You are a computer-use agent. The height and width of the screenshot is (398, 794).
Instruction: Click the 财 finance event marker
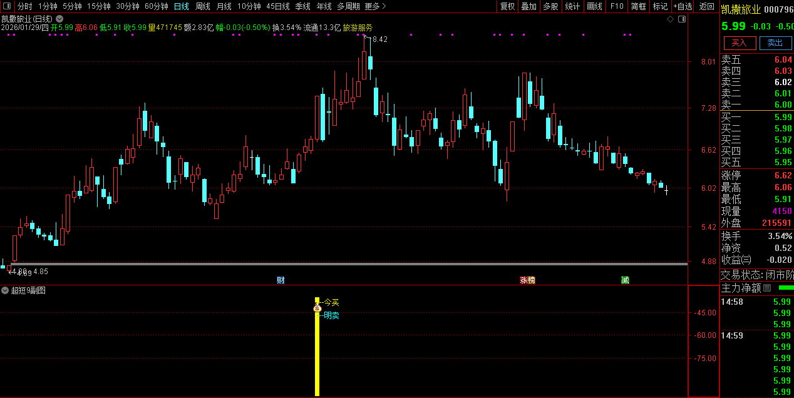pyautogui.click(x=281, y=280)
